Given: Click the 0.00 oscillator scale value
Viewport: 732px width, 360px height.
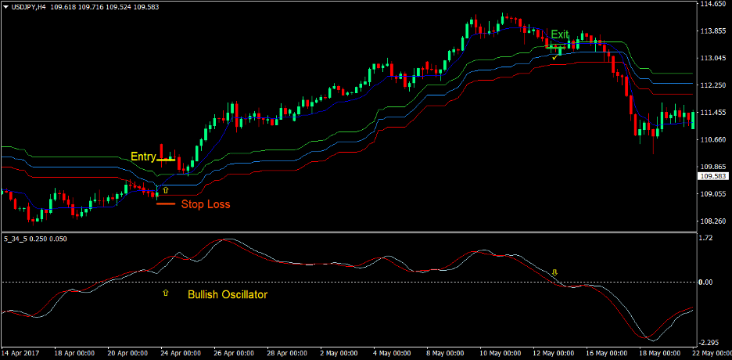Looking at the screenshot, I should pos(707,282).
